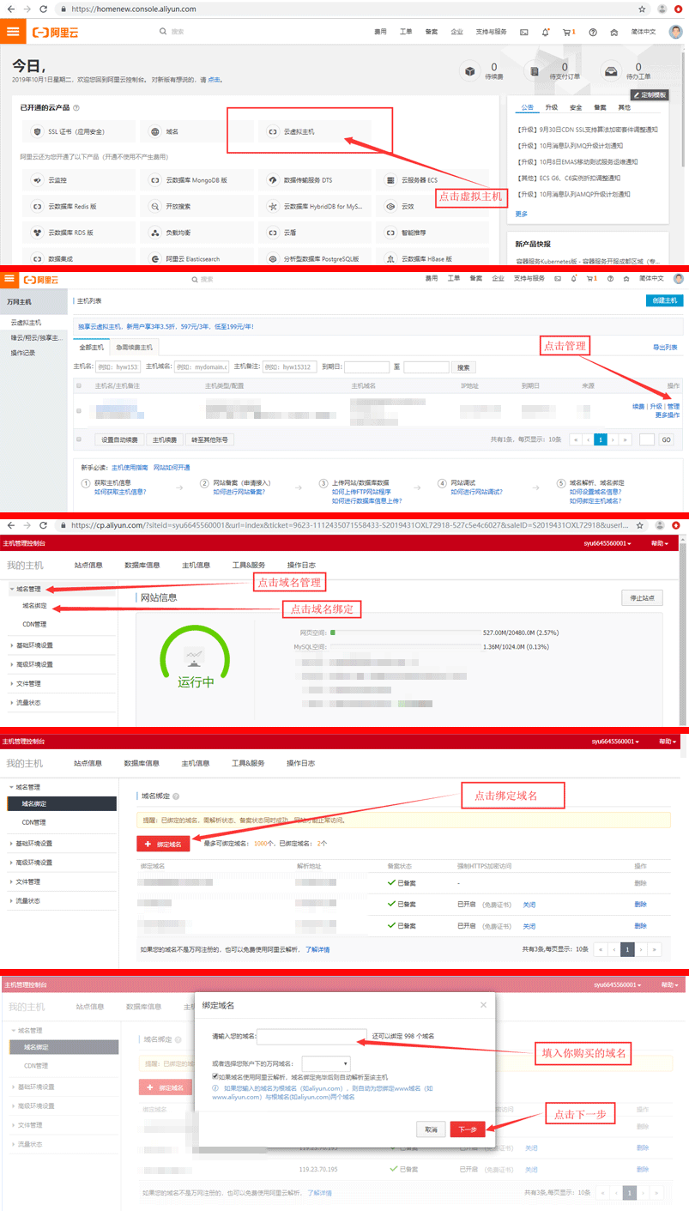Click the 转至其他账号 button
The width and height of the screenshot is (689, 1211).
[209, 439]
